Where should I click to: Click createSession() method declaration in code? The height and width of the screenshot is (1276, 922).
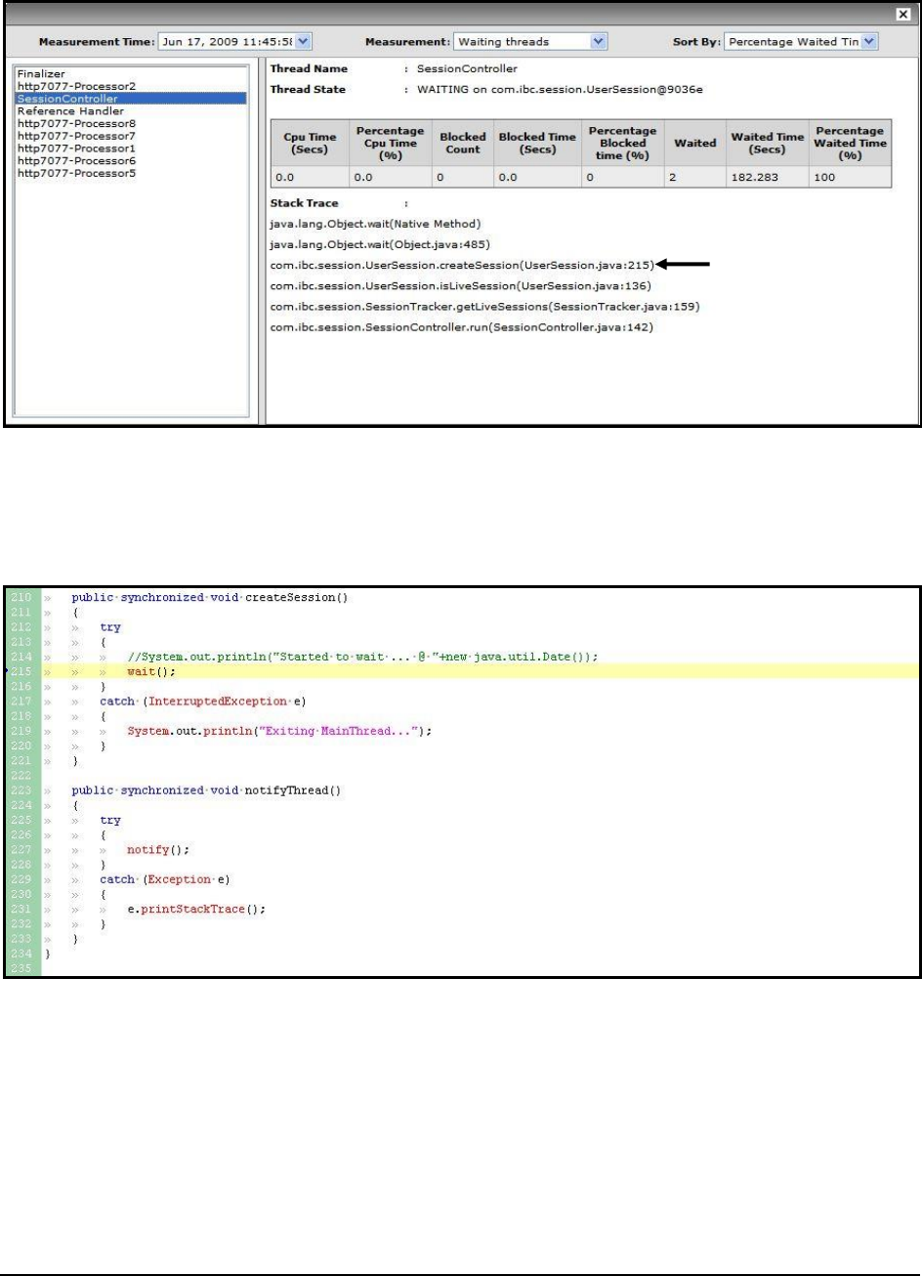(x=210, y=596)
